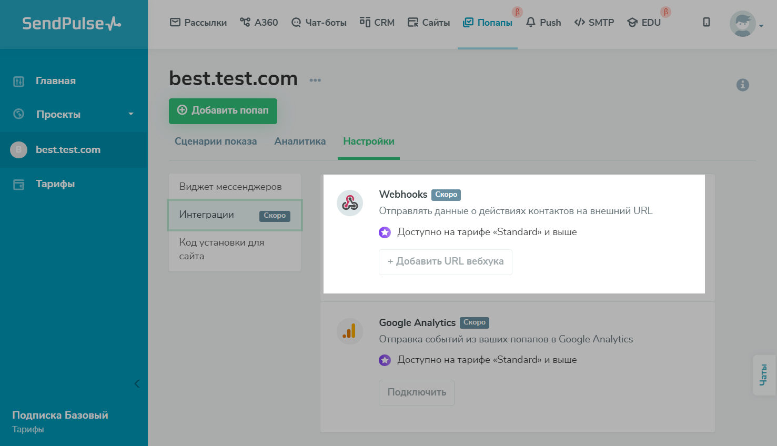
Task: Click the Webhooks logo icon
Action: (350, 203)
